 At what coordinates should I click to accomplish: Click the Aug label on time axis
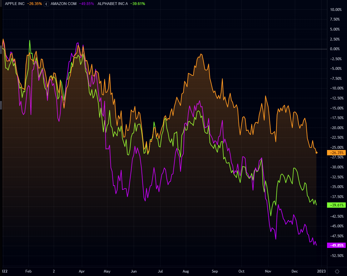[186, 271]
